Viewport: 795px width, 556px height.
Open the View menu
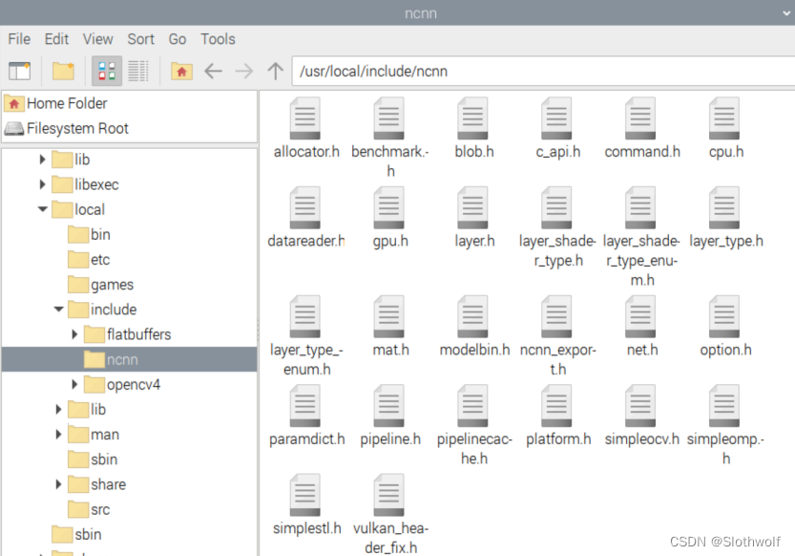click(x=98, y=39)
